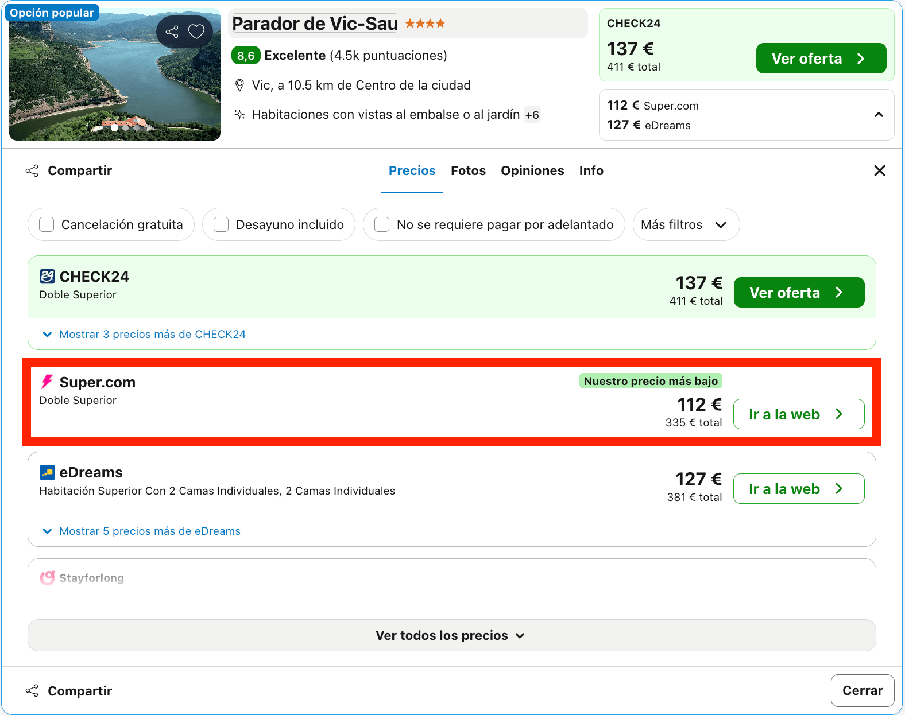Click the 381 € total text
Image resolution: width=905 pixels, height=715 pixels.
pos(694,497)
